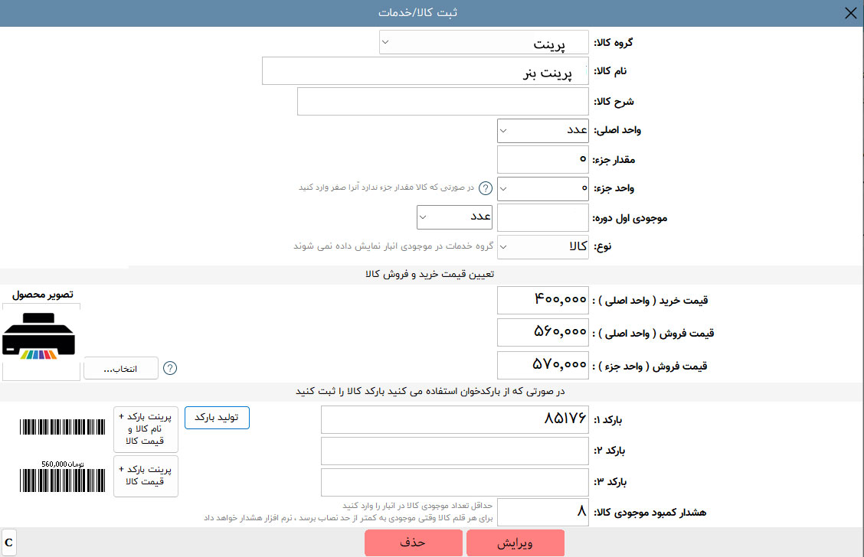Open the گروه کالا dropdown showing پرینت
This screenshot has width=864, height=557.
(x=484, y=42)
